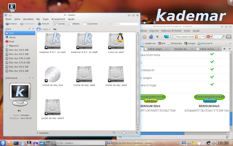Expand the bookmarks toolbar overflow chevron
Screen dimensions: 233x146
[230, 43]
